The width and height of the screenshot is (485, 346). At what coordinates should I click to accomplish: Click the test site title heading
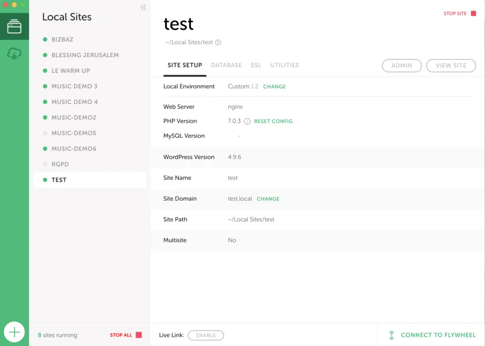(x=179, y=24)
